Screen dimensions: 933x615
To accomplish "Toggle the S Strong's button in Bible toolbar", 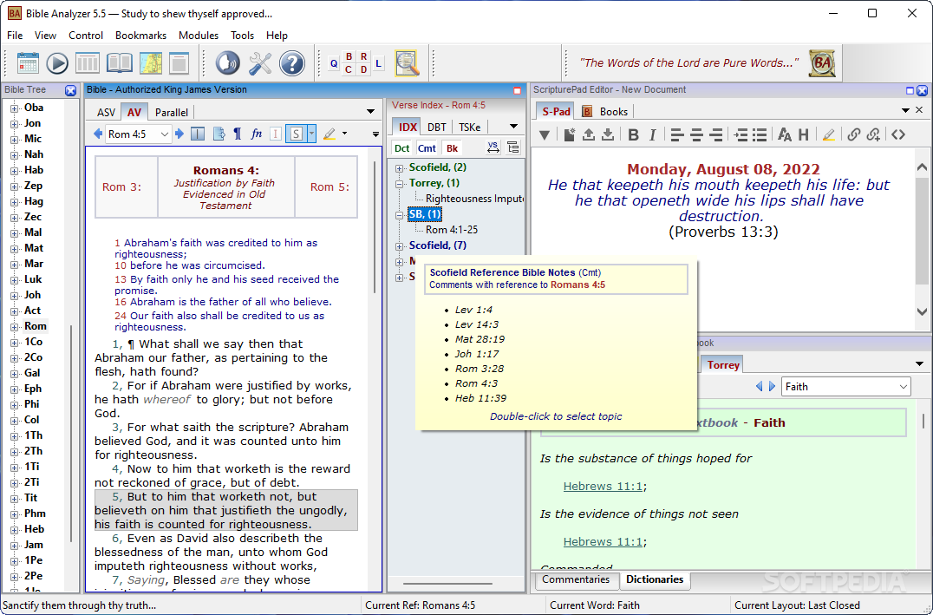I will (x=296, y=134).
